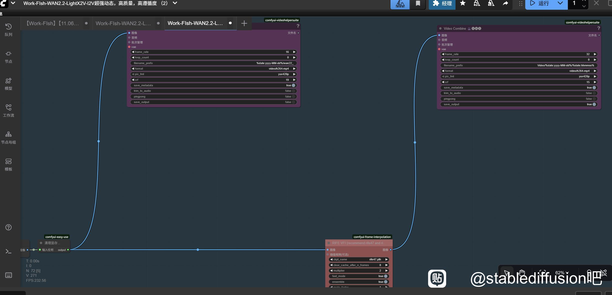Open the Workflows (工作流) sidebar panel
This screenshot has width=612, height=295.
coord(8,111)
